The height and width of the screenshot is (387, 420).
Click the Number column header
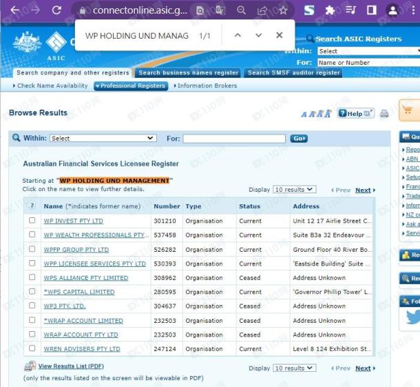[167, 206]
